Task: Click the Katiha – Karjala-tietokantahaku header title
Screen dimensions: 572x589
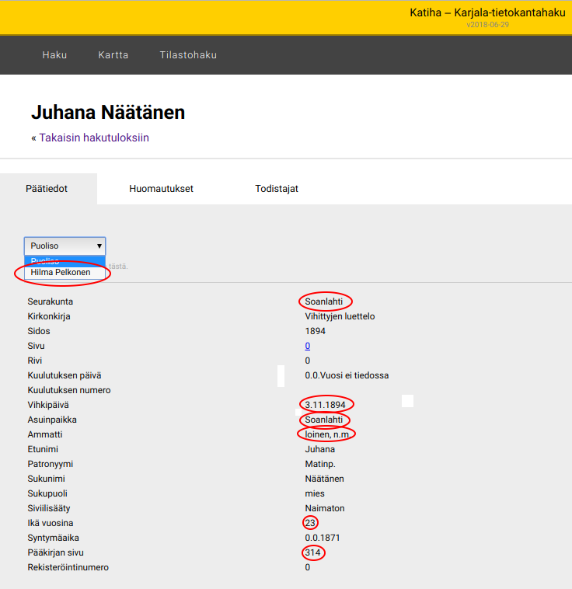Action: [x=487, y=12]
